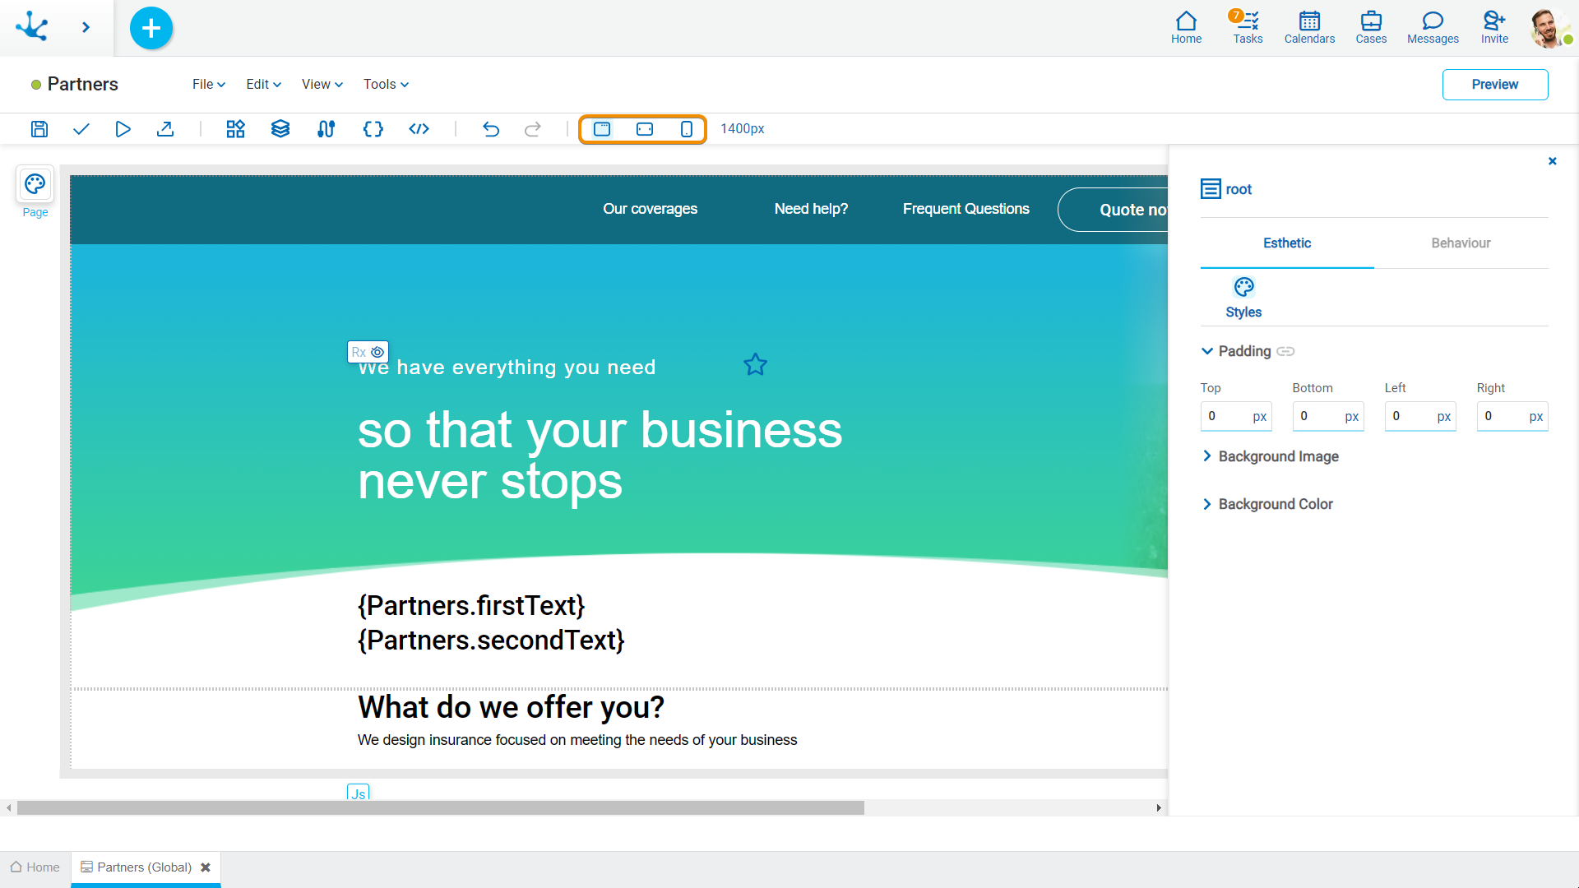The height and width of the screenshot is (888, 1579).
Task: Open the Edit menu
Action: tap(262, 85)
